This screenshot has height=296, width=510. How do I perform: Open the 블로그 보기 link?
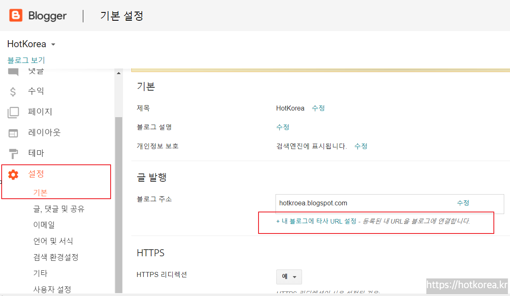pos(26,60)
